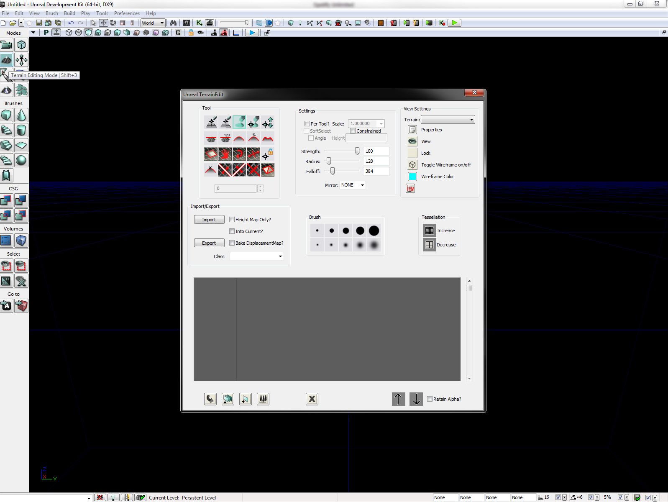Check the Bake DisplacementMap? checkbox

tap(232, 243)
